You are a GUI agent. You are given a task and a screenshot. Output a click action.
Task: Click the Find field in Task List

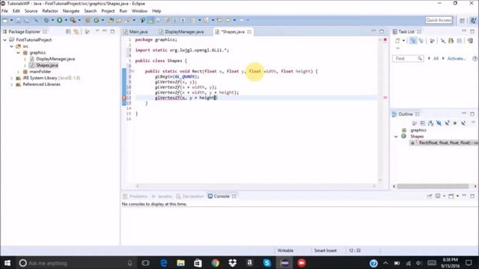(x=408, y=58)
